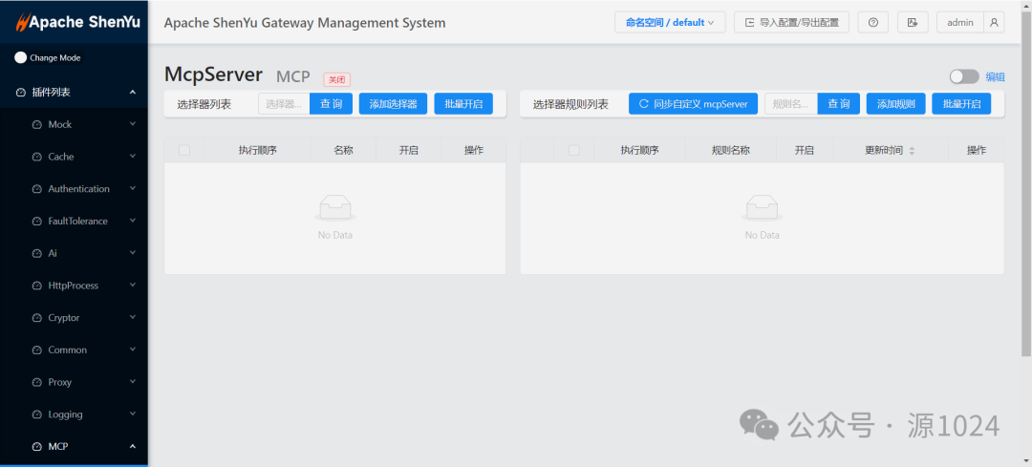Click the 规则名称 column header
Screen dimensions: 1032x467
pyautogui.click(x=731, y=151)
